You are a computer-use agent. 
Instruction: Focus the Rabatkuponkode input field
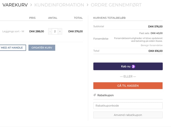coord(128,106)
